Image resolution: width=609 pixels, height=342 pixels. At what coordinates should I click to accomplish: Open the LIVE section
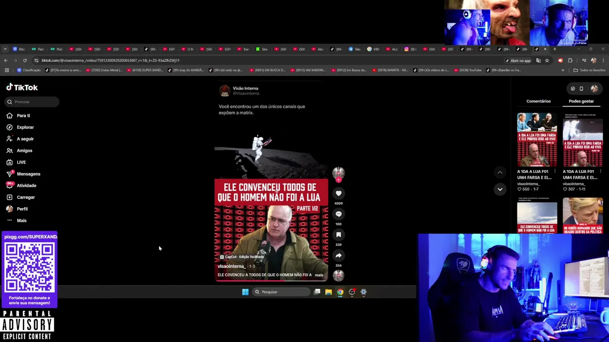[x=16, y=162]
